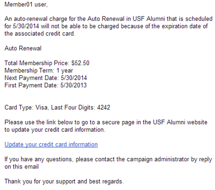The height and width of the screenshot is (190, 215).
Task: Click the Last Four Digits 4242 text
Action: point(80,108)
